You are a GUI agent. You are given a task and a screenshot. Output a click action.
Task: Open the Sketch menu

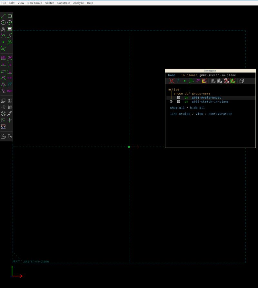point(50,3)
